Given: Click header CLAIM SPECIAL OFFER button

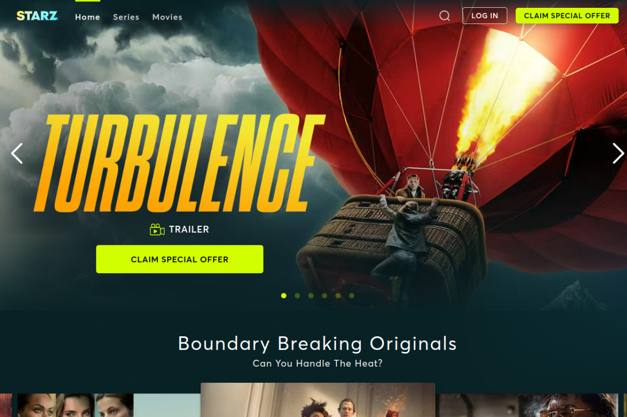Looking at the screenshot, I should pos(567,16).
